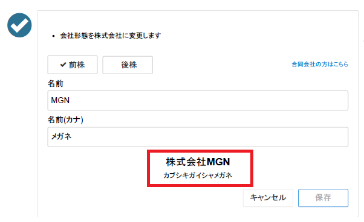Click the 名前(カナ) field label
Screen dimensions: 364x222
point(65,119)
